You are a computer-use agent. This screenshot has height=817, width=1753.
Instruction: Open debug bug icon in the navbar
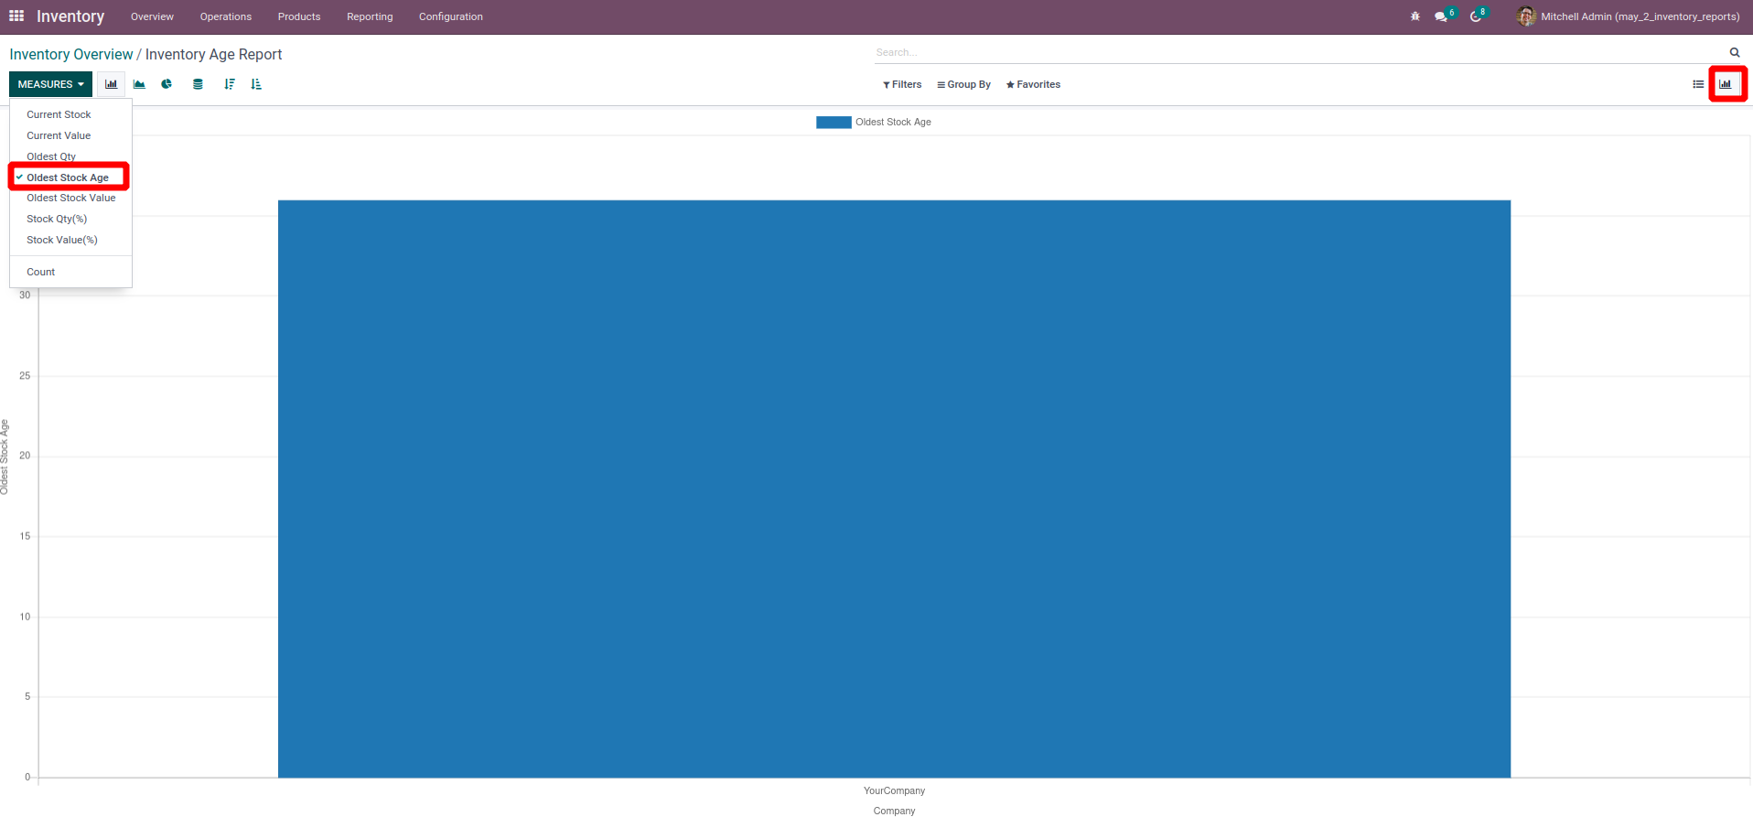click(1415, 16)
